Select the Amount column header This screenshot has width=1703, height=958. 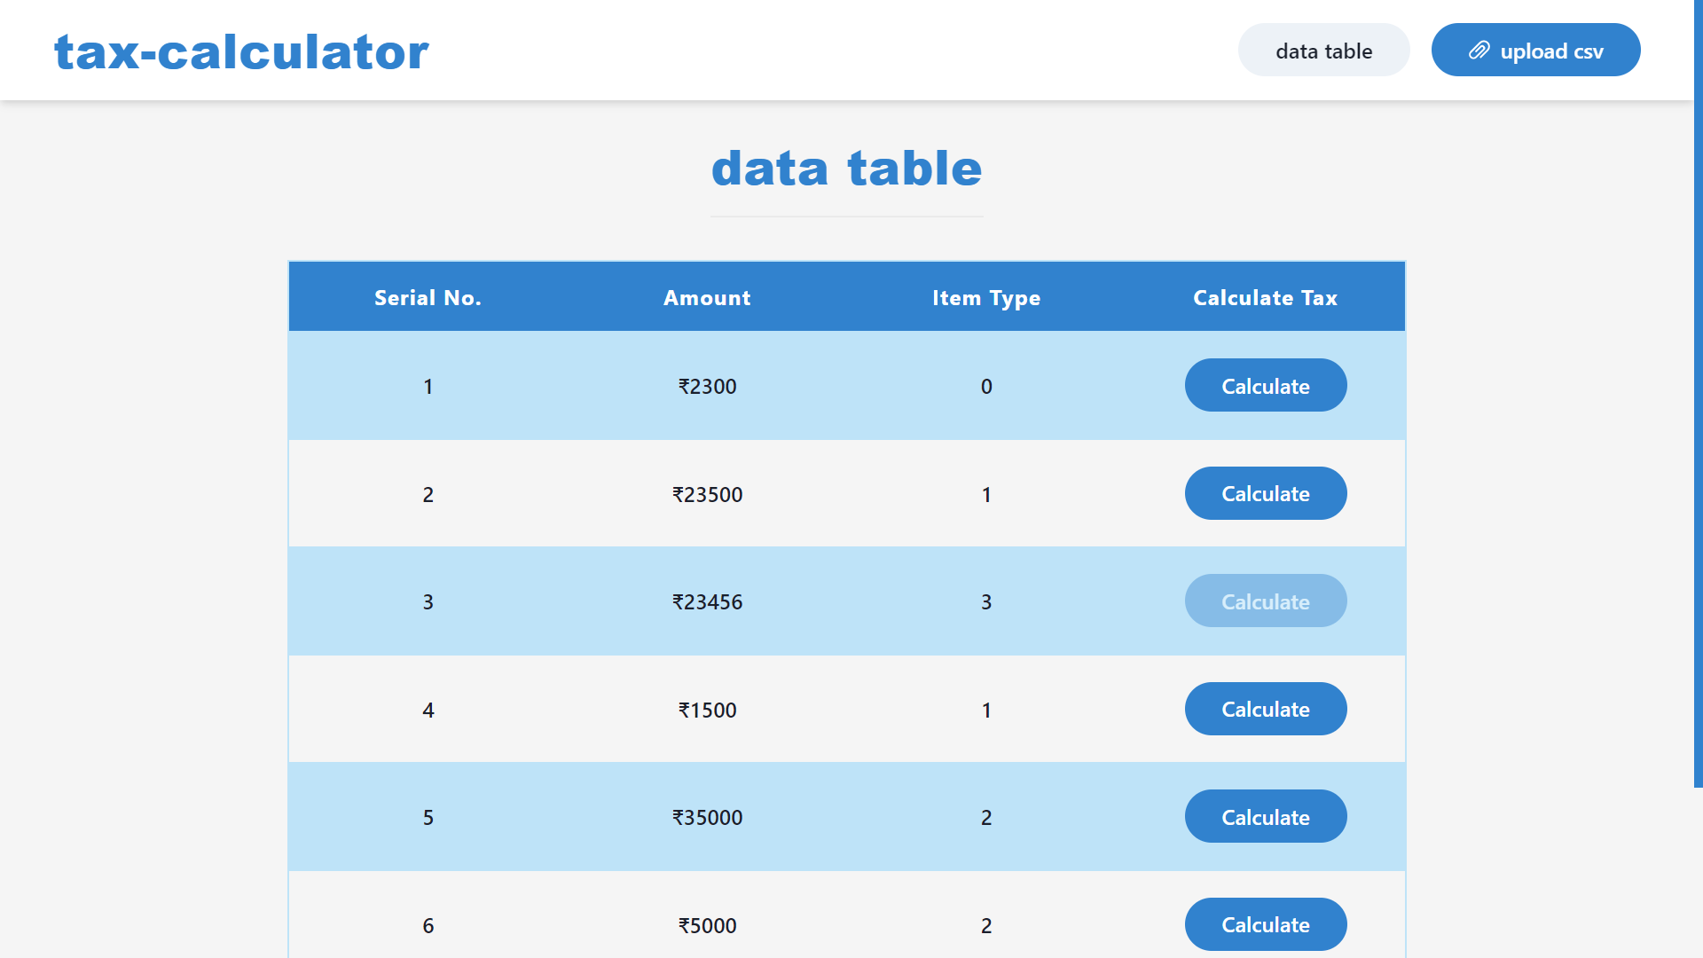(707, 298)
